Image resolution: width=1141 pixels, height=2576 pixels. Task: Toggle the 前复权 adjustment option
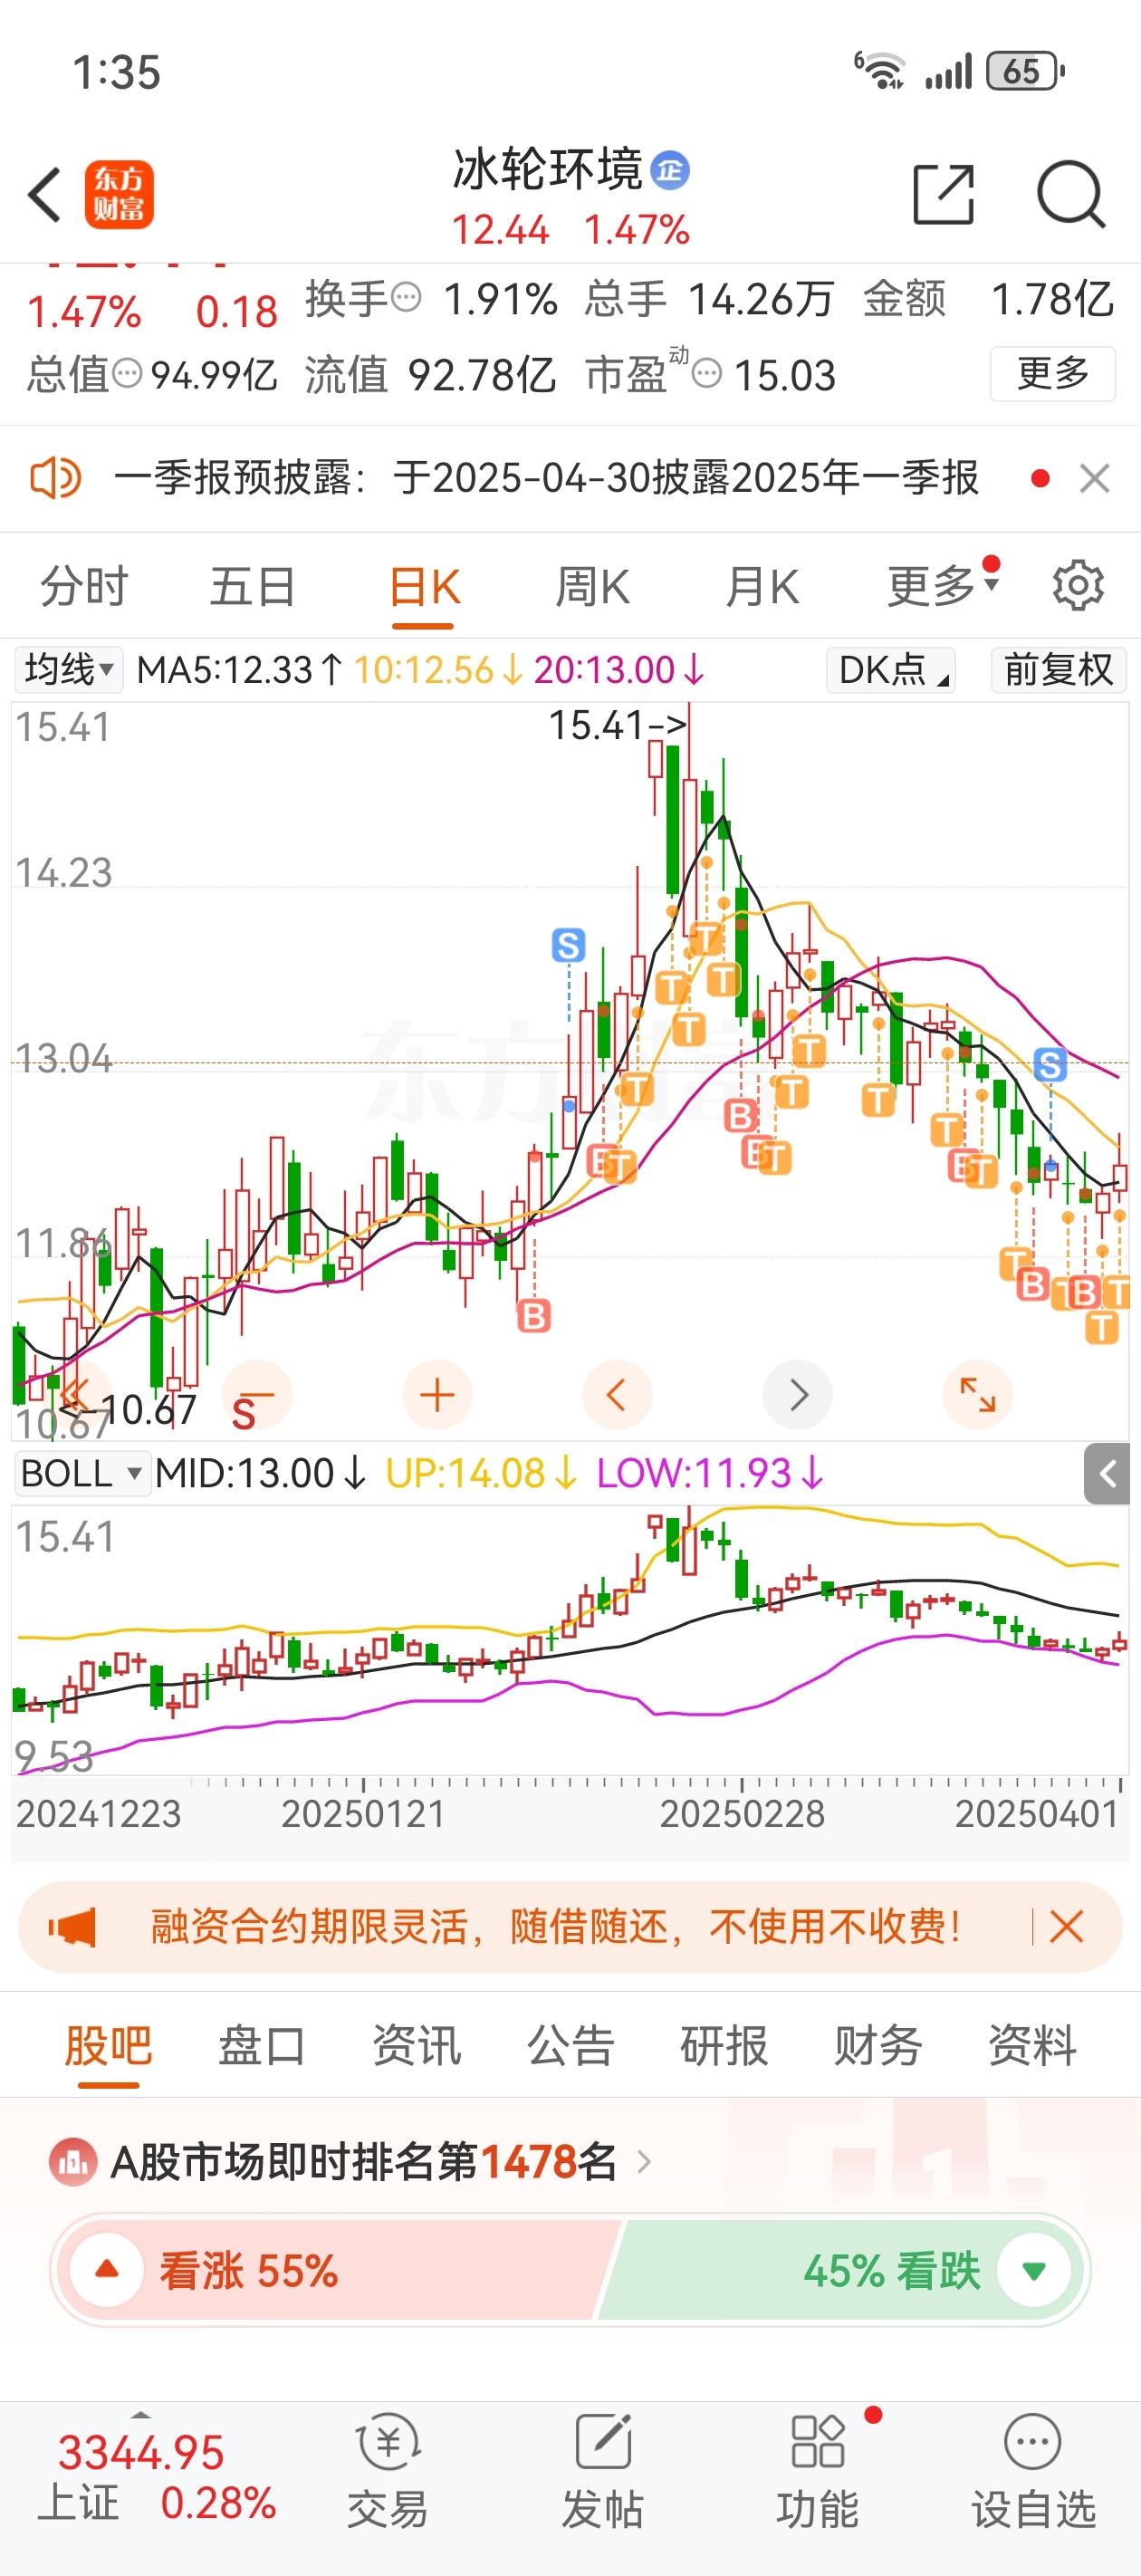coord(1058,669)
